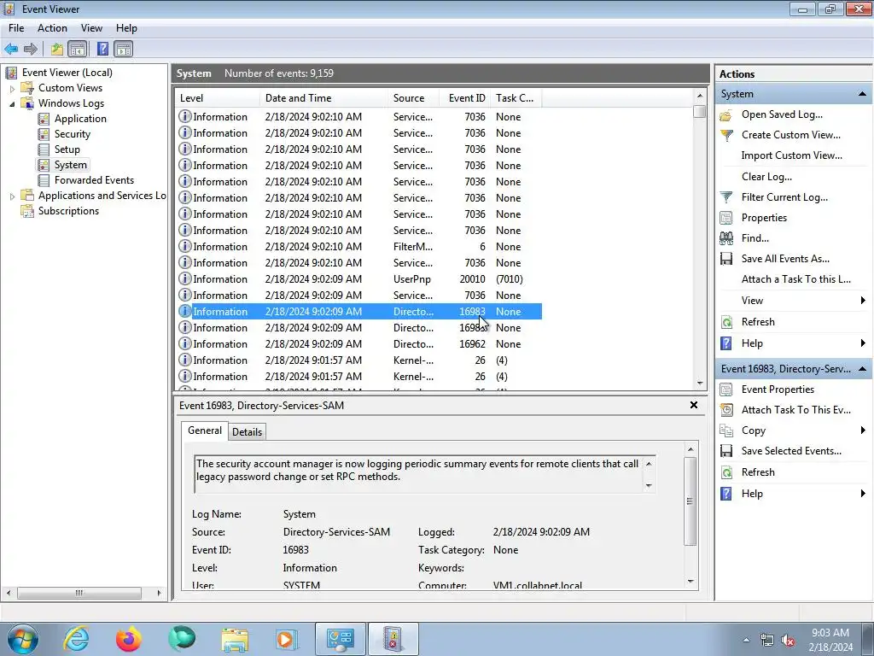
Task: Collapse the System section in Actions pane
Action: (x=862, y=94)
